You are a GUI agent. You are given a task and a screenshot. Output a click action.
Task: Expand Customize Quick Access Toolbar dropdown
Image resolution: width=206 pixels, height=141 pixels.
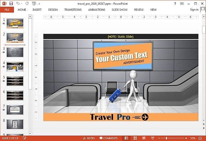pos(39,4)
